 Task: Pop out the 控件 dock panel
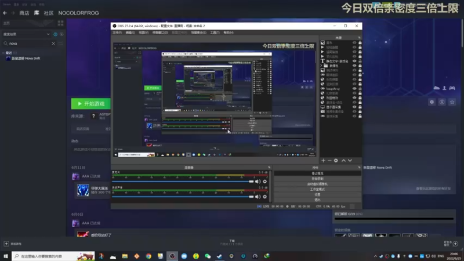pos(359,168)
